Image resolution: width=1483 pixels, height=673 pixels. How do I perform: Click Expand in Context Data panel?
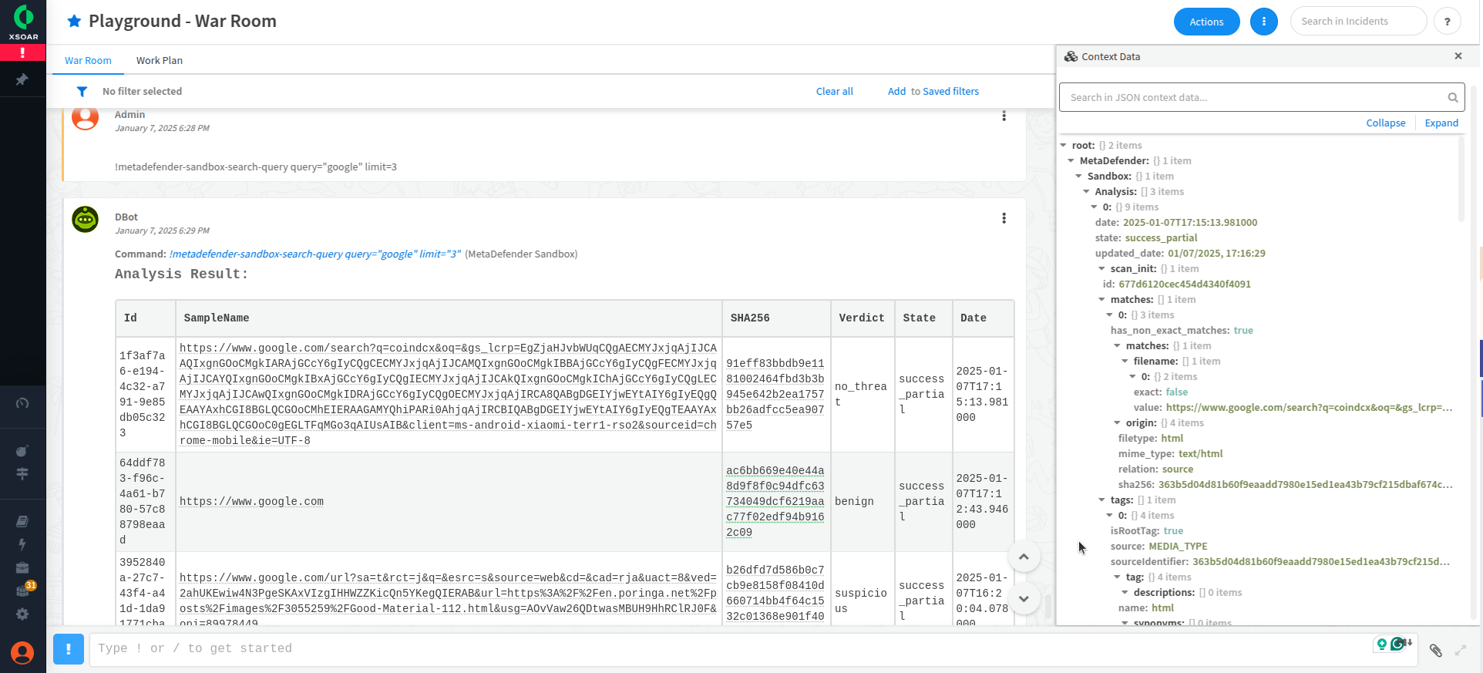point(1441,123)
